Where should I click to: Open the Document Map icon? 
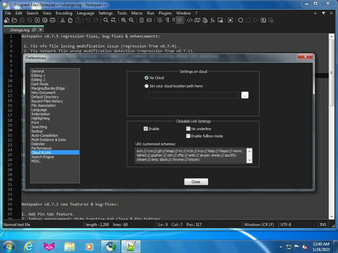point(197,20)
